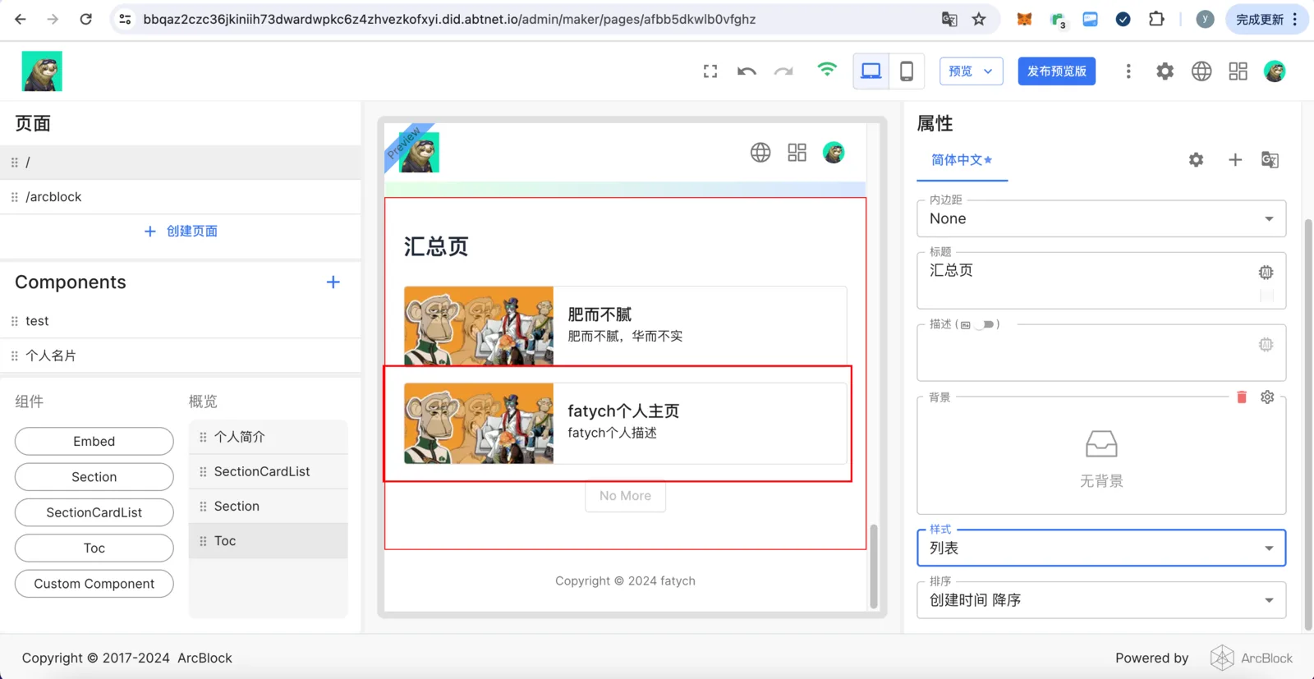Open language globe in top toolbar
This screenshot has height=679, width=1314.
[x=1201, y=71]
